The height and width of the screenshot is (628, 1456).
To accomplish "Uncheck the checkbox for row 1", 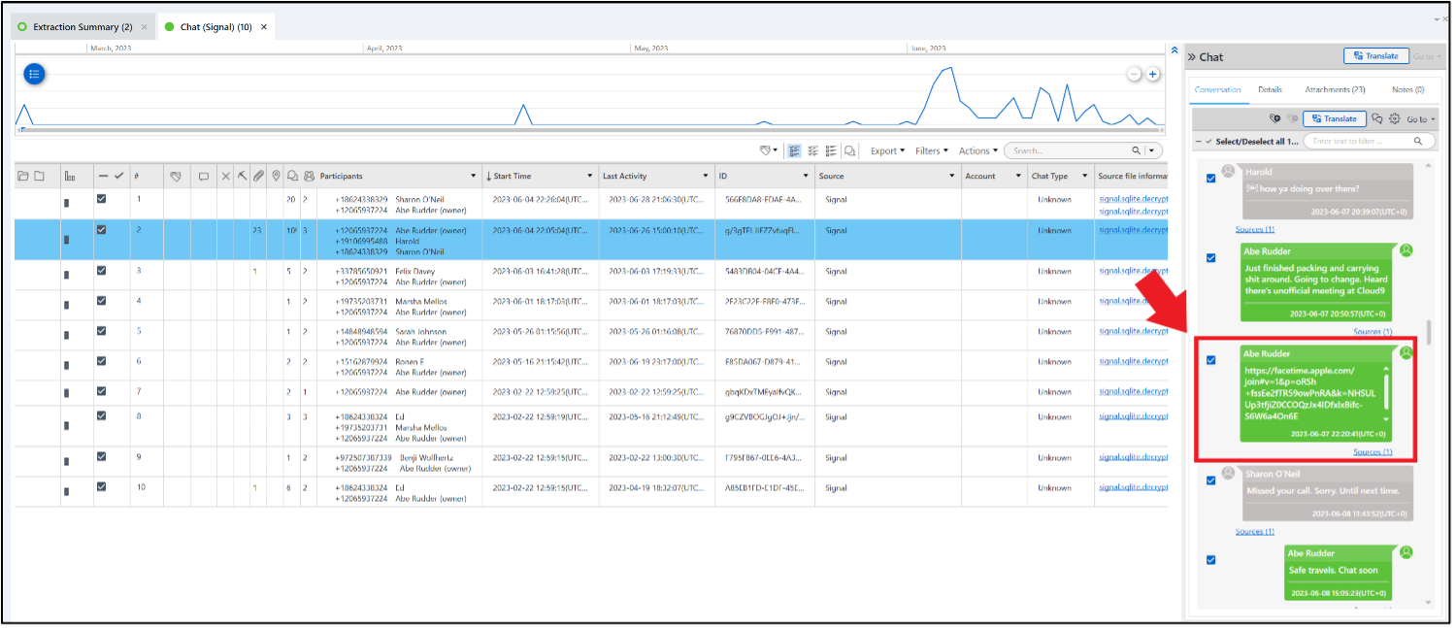I will [x=102, y=199].
